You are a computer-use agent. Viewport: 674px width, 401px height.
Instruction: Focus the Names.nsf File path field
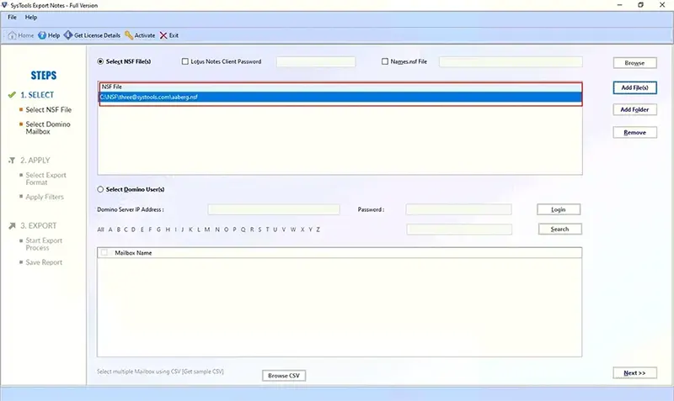click(x=511, y=61)
